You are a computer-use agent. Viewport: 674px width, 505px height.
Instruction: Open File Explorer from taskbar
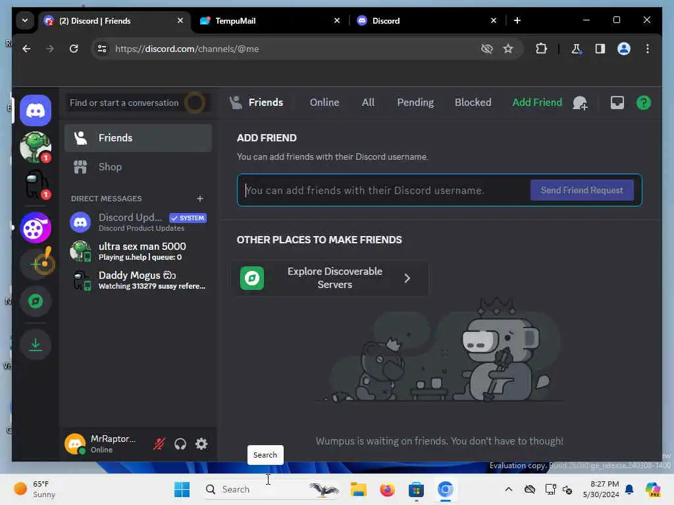pyautogui.click(x=359, y=489)
